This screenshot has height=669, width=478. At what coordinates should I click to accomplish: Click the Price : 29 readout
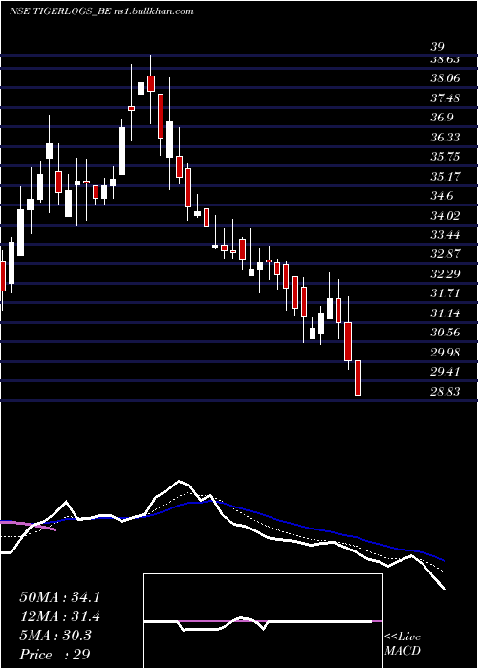click(54, 655)
